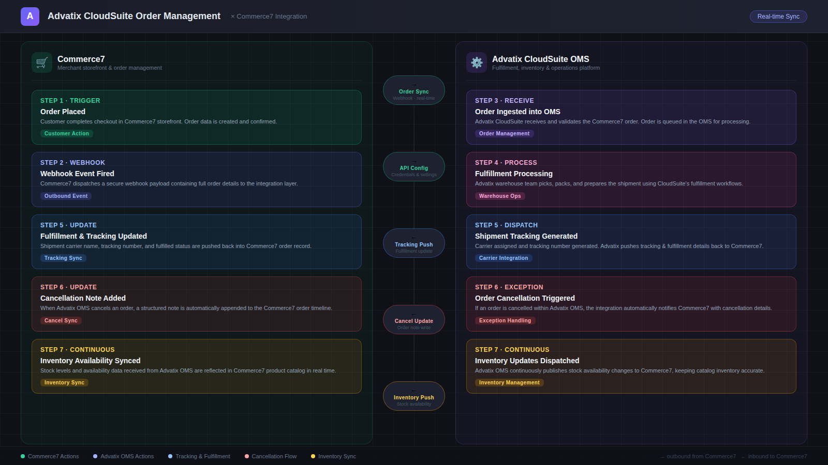Click the Warehouse Ops tag
This screenshot has height=465, width=828.
click(500, 196)
